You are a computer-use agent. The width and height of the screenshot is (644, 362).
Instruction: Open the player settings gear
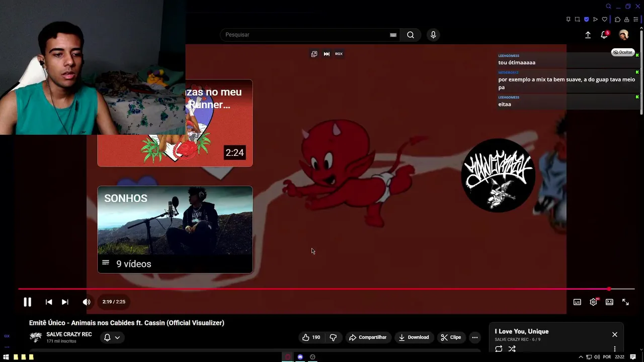point(593,302)
